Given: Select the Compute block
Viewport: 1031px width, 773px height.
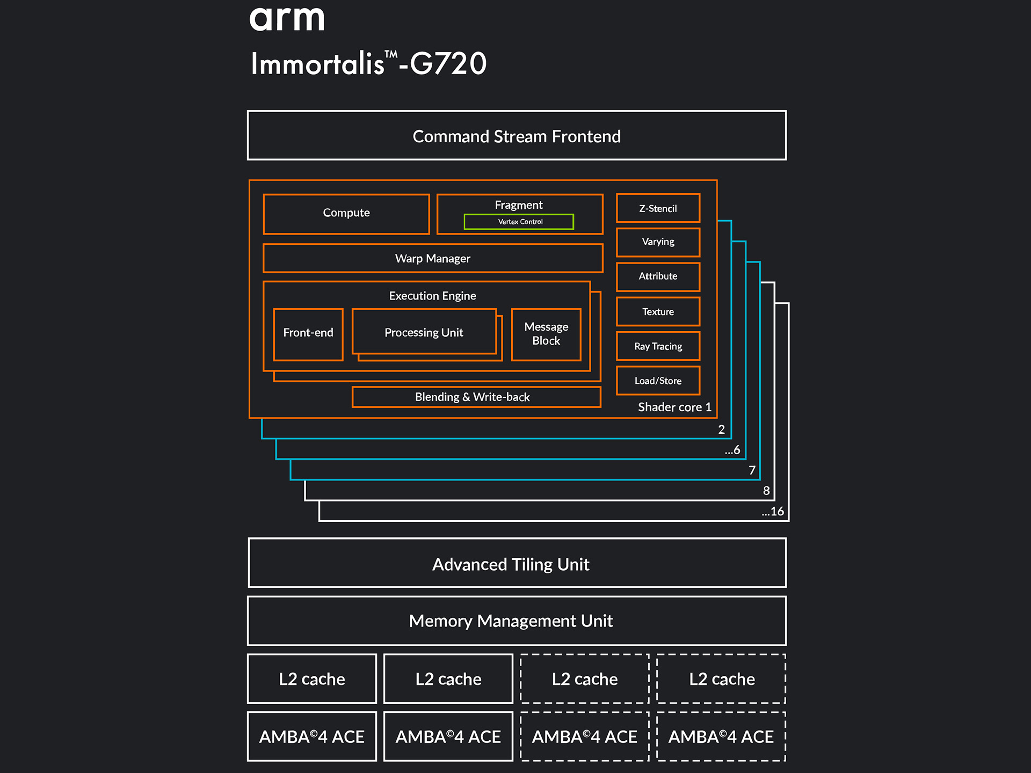Looking at the screenshot, I should (x=346, y=213).
